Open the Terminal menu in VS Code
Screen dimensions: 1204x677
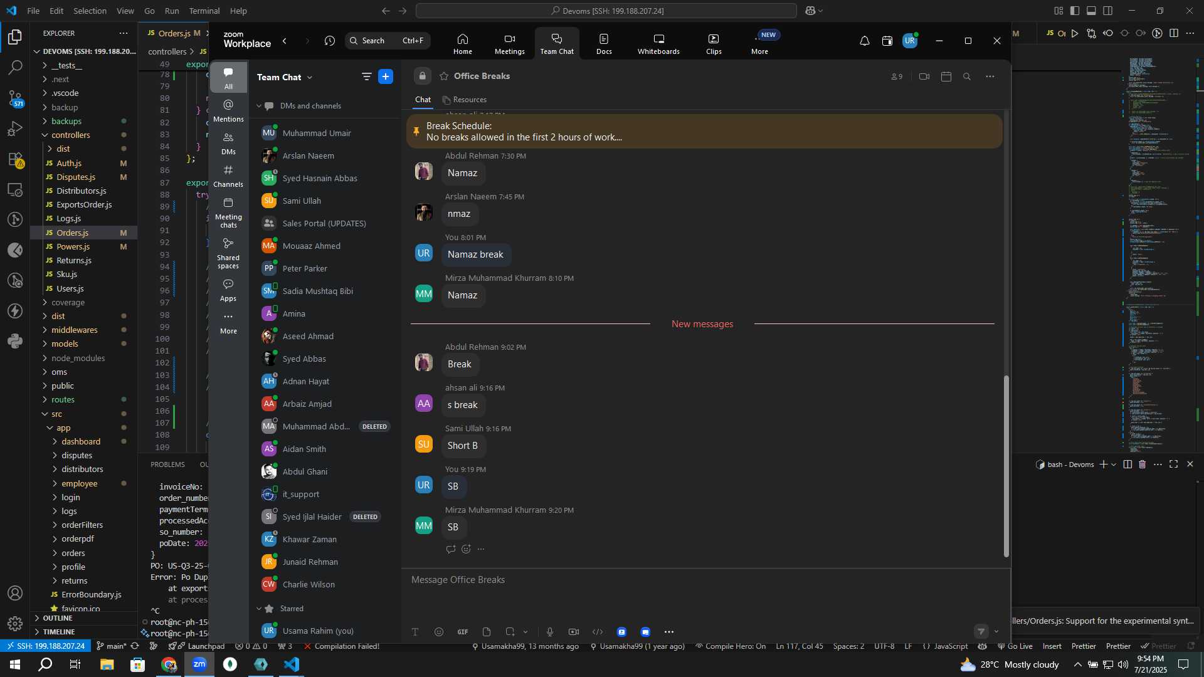204,11
